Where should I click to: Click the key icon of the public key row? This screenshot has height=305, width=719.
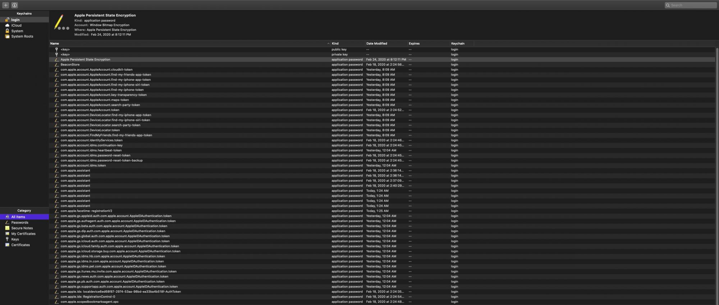(56, 50)
